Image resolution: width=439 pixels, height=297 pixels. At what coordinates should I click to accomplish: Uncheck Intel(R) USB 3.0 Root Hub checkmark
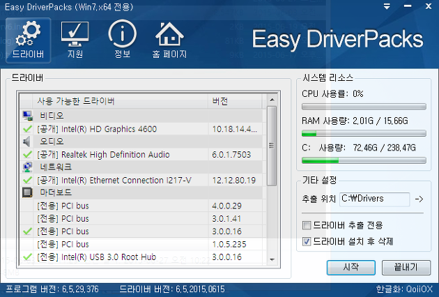27,257
